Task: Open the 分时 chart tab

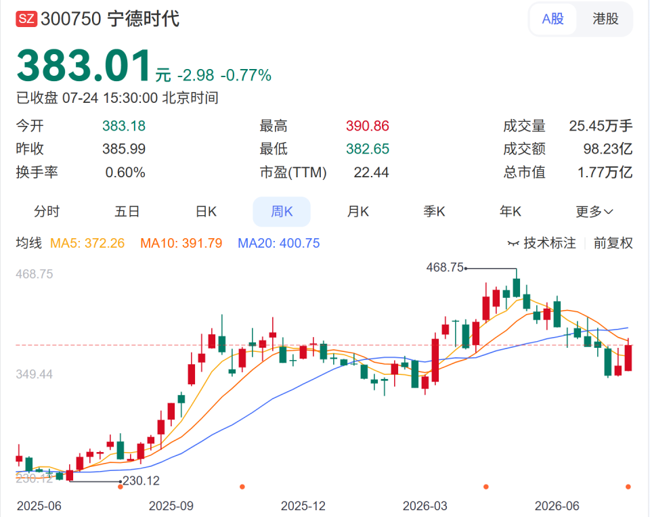Action: 47,212
